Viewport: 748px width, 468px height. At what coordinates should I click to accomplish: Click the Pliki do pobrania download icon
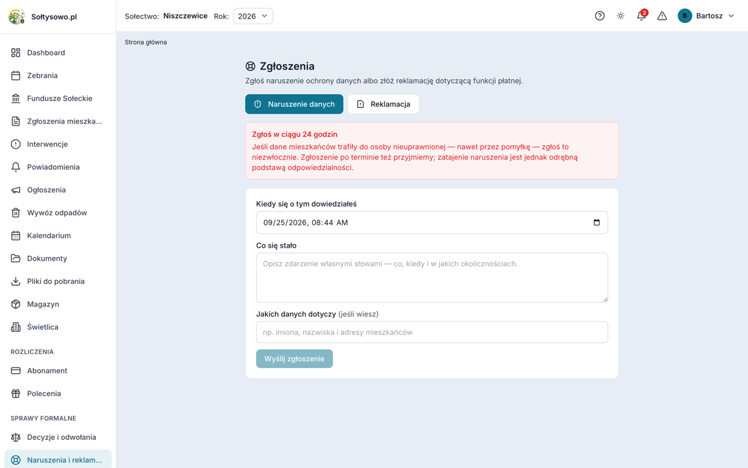(x=16, y=281)
